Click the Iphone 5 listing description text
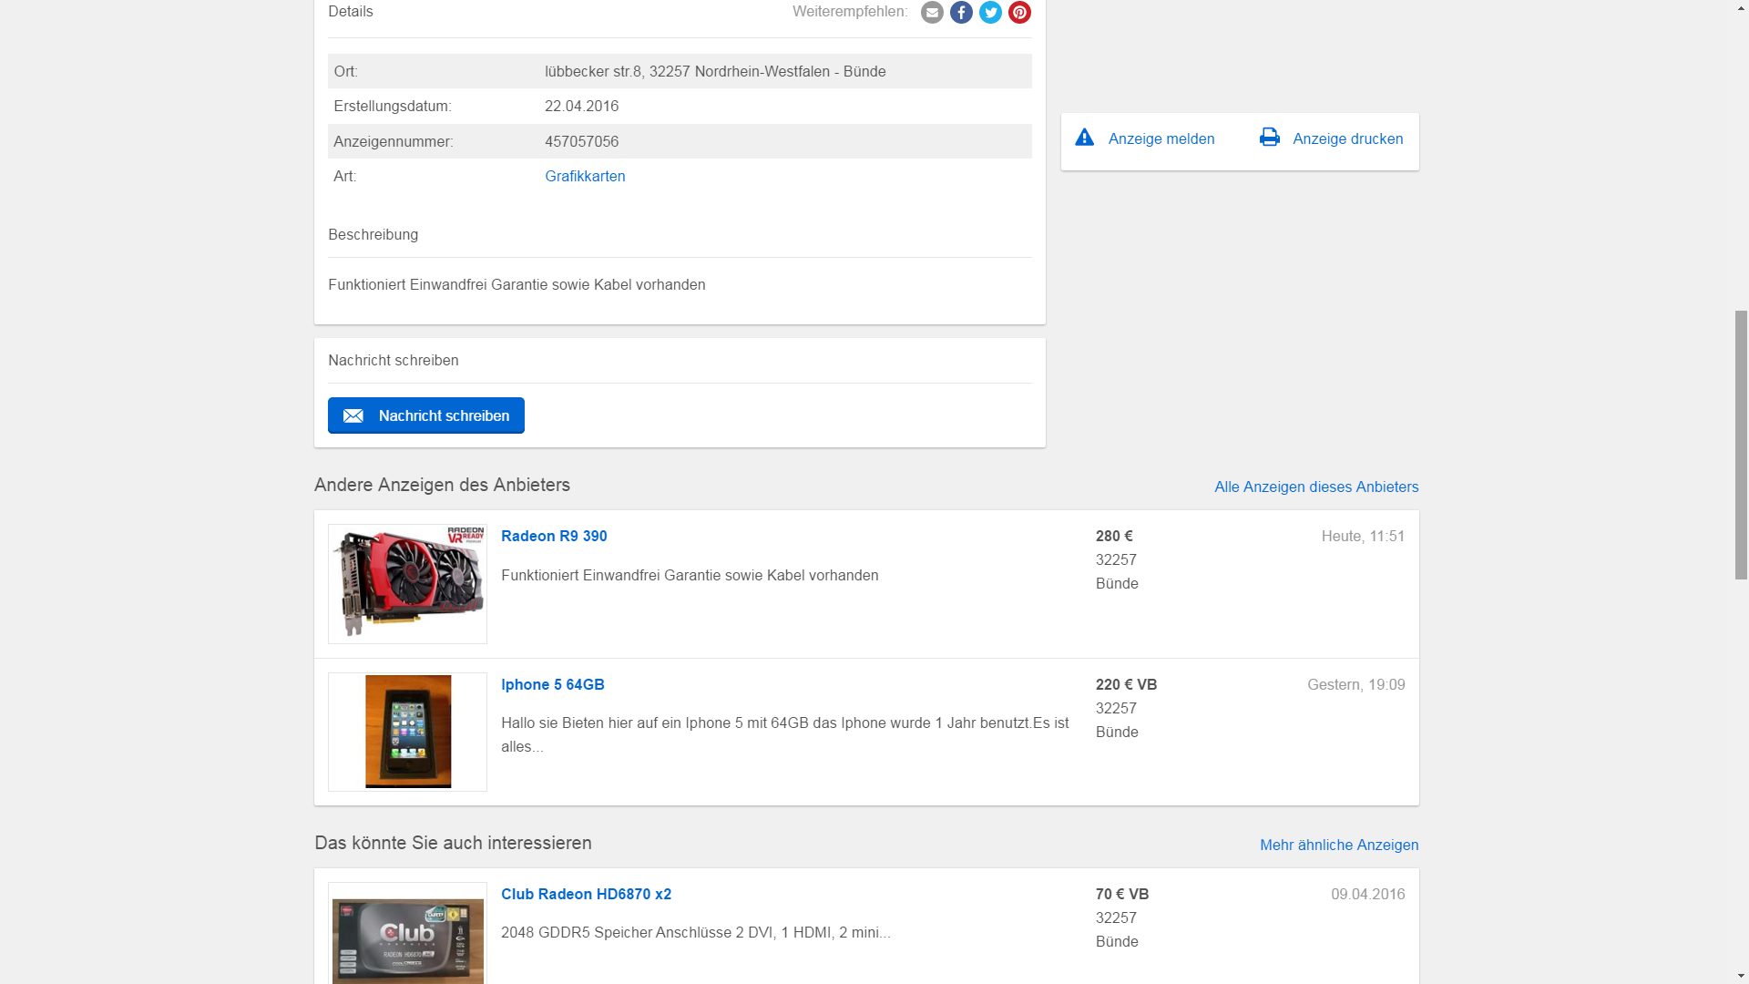The image size is (1749, 984). tap(784, 734)
